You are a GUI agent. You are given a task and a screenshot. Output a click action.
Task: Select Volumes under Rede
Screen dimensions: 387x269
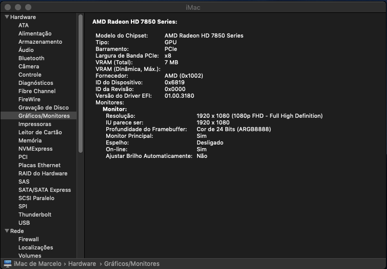click(x=30, y=256)
